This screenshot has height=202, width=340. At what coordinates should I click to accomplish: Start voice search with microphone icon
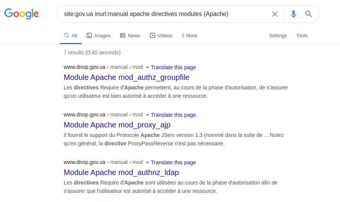coord(293,14)
